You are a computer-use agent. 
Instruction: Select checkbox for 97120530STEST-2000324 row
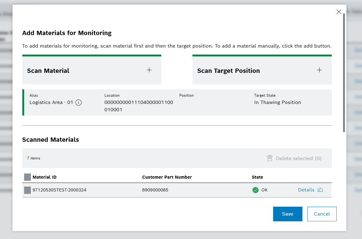[x=27, y=190]
